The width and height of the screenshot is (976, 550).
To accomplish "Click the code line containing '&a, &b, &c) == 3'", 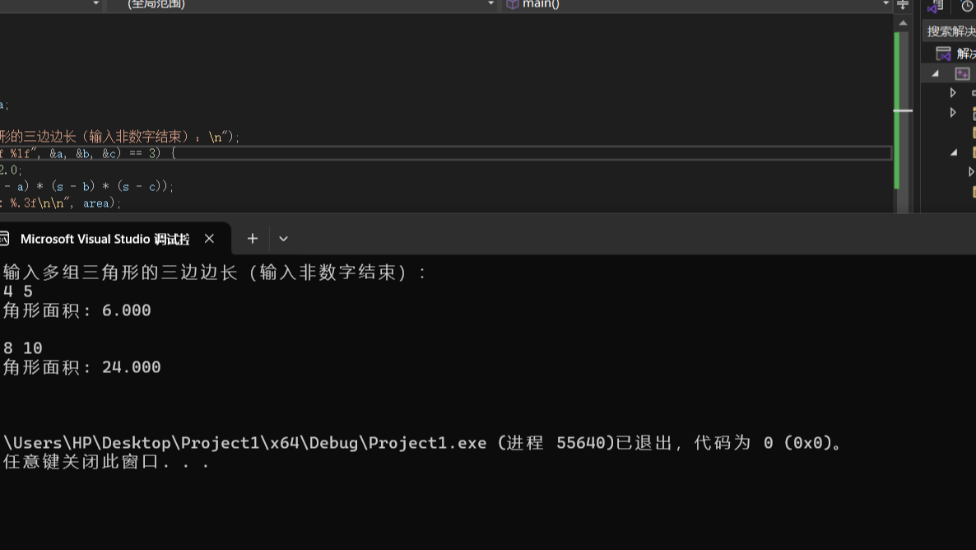I will tap(88, 153).
